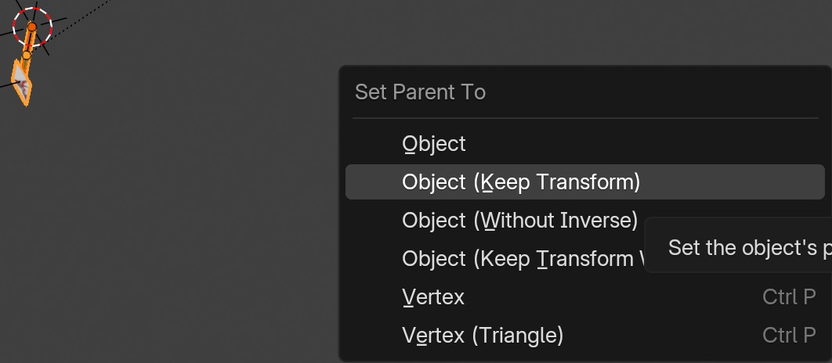Pick truncated Object (Keep Transform W… entry
This screenshot has height=363, width=832.
pos(523,259)
